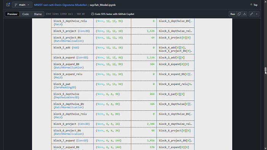The height and width of the screenshot is (150, 267).
Task: Switch to the Preview tab
Action: click(12, 14)
